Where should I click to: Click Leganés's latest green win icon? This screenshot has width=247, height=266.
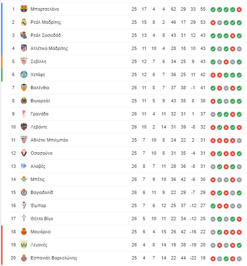239,245
